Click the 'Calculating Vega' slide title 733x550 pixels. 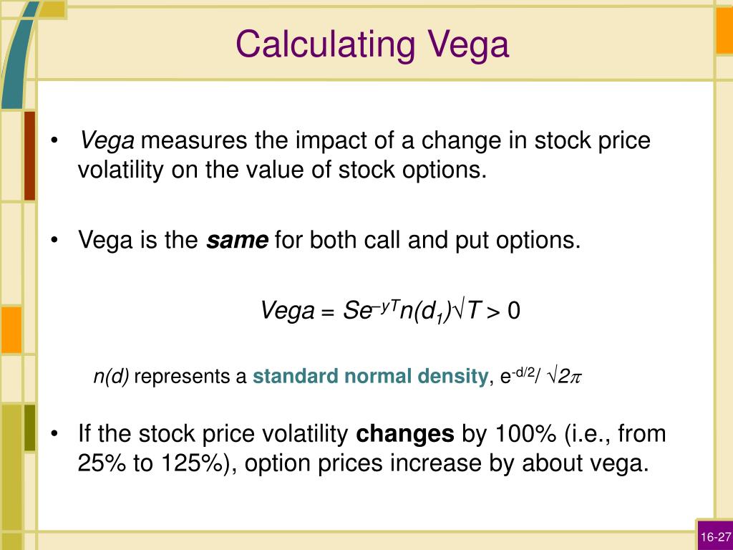(x=372, y=45)
